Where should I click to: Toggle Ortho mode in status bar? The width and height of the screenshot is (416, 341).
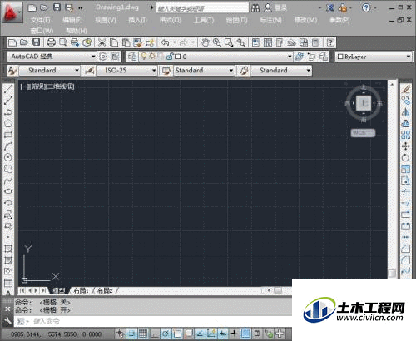[x=154, y=333]
